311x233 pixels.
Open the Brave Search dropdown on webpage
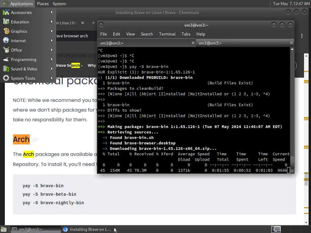pyautogui.click(x=69, y=66)
